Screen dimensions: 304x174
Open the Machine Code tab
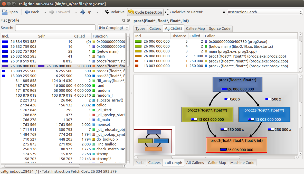pyautogui.click(x=242, y=163)
